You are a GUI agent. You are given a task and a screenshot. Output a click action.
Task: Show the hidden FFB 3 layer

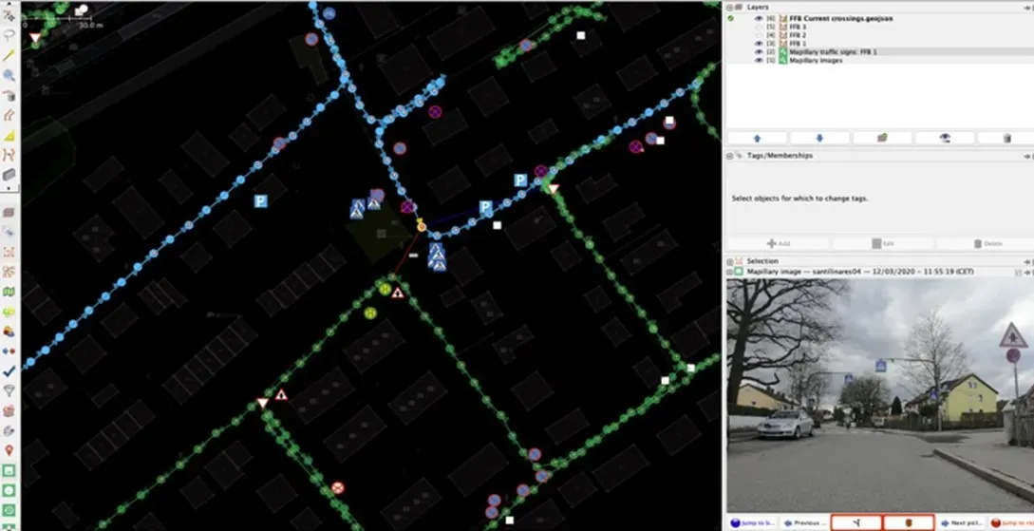tap(759, 27)
